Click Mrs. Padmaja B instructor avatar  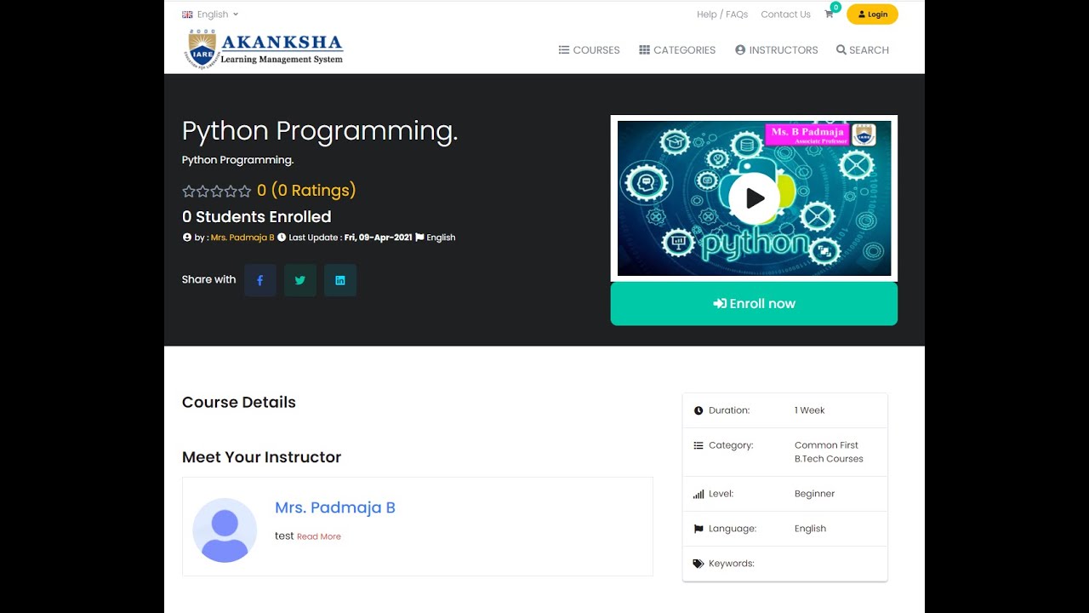point(225,530)
